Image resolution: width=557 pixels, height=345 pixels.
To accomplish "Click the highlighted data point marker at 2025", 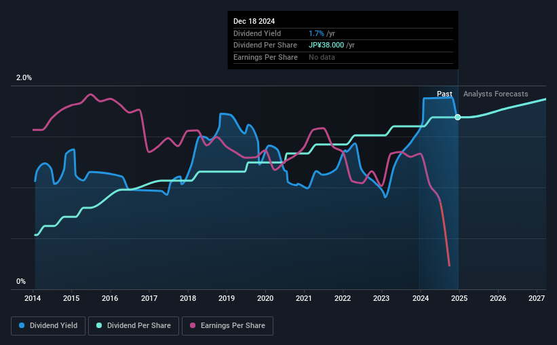I will point(458,117).
